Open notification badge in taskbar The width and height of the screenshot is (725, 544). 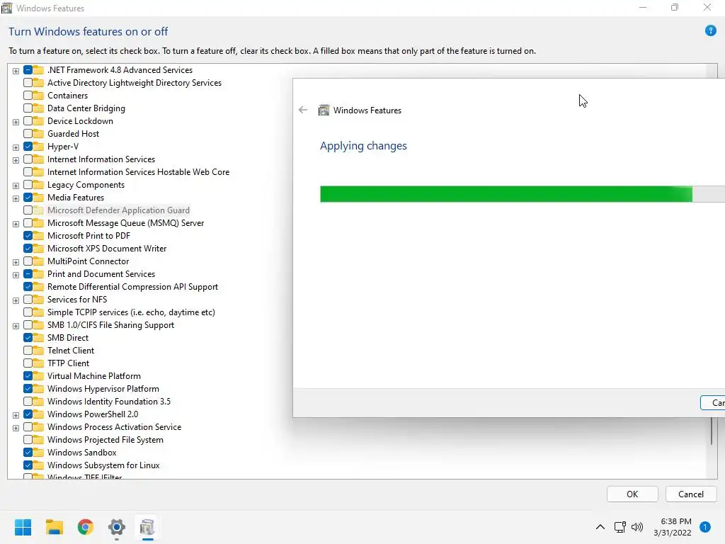(704, 527)
